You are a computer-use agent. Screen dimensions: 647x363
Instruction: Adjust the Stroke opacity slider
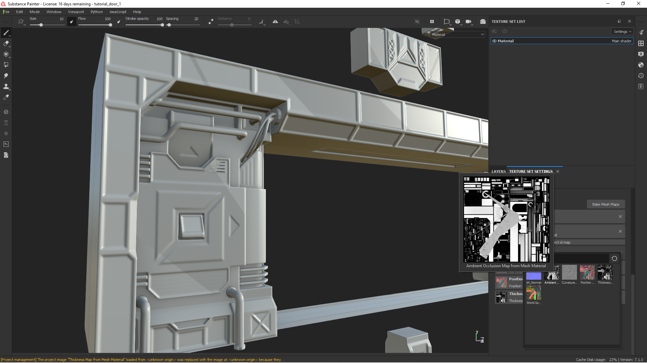tap(162, 25)
